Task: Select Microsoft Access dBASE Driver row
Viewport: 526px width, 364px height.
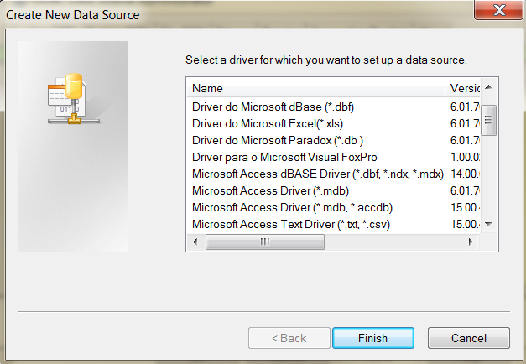Action: coord(318,174)
